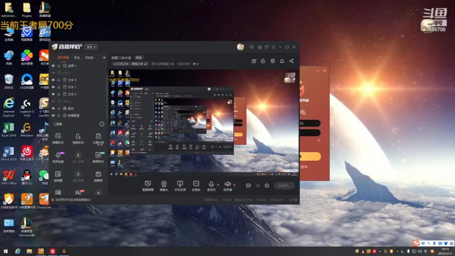Open the 弹幕助手 tool
This screenshot has height=256, width=455.
click(x=58, y=138)
